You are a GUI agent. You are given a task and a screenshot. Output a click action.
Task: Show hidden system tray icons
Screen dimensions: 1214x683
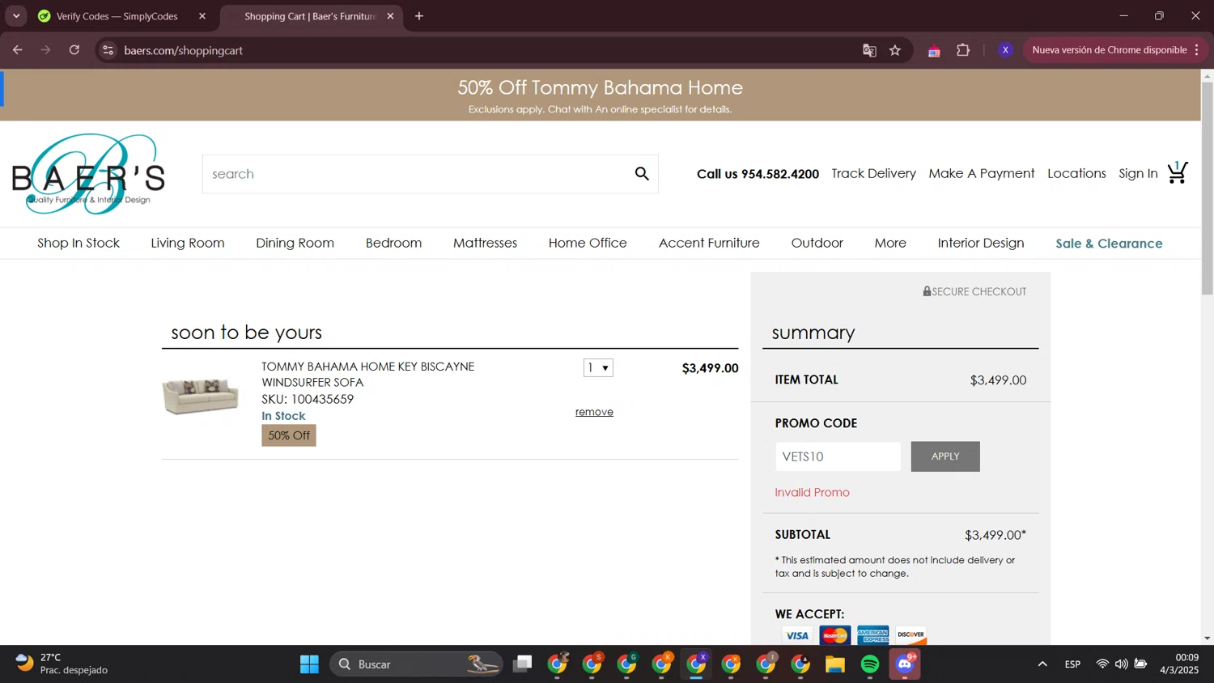1042,664
